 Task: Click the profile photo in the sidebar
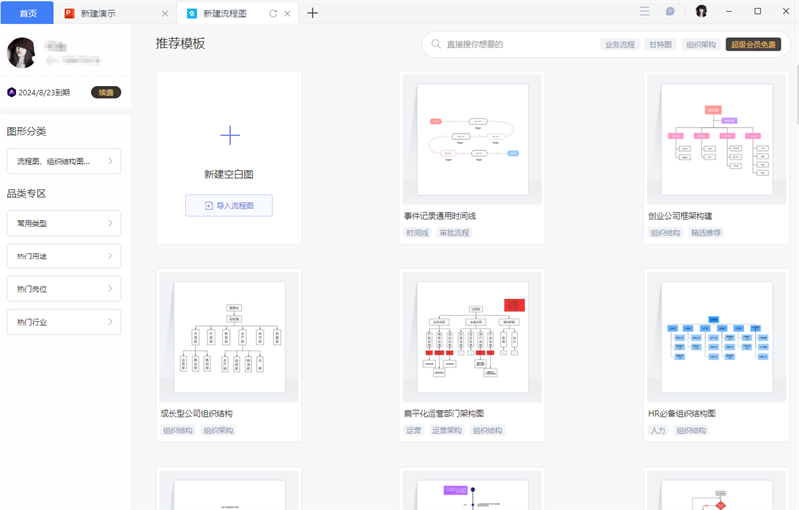(x=22, y=53)
